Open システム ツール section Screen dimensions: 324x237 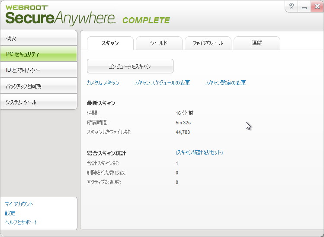pyautogui.click(x=38, y=102)
